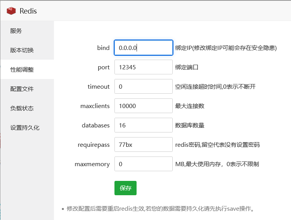This screenshot has height=220, width=291.
Task: View the 负载状态 tab
Action: click(27, 108)
